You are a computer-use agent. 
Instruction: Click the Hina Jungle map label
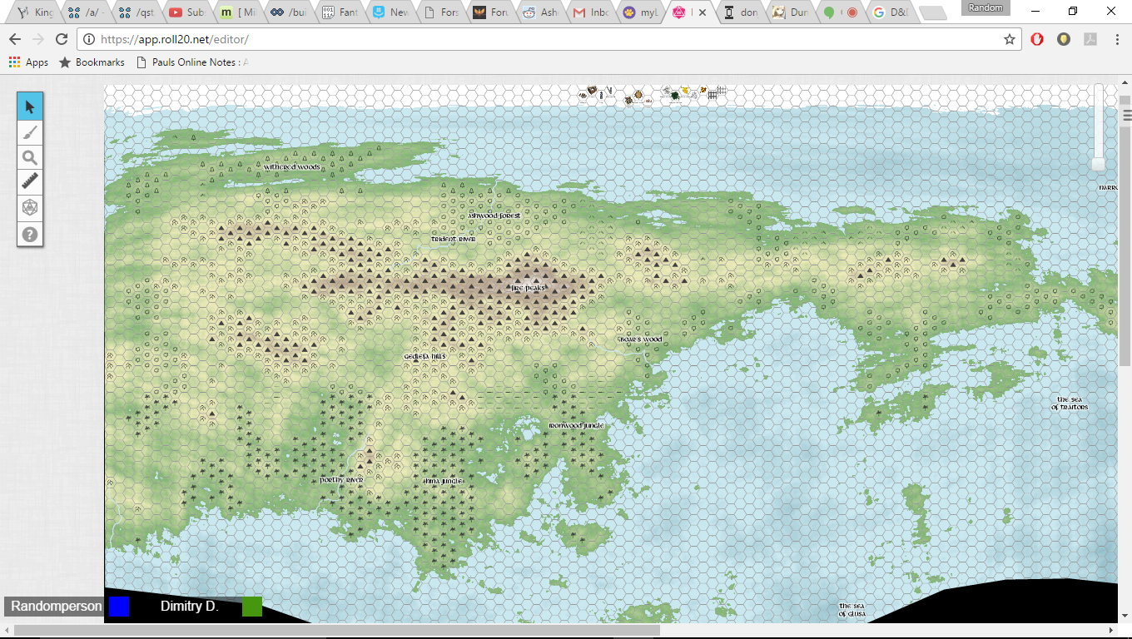[x=443, y=481]
